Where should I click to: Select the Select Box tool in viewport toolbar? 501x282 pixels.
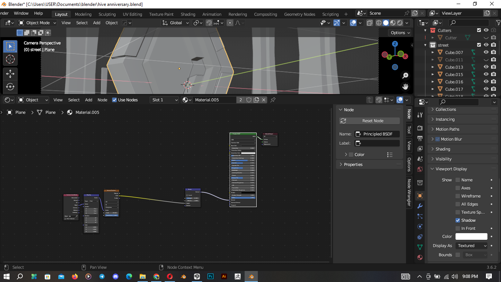click(10, 46)
